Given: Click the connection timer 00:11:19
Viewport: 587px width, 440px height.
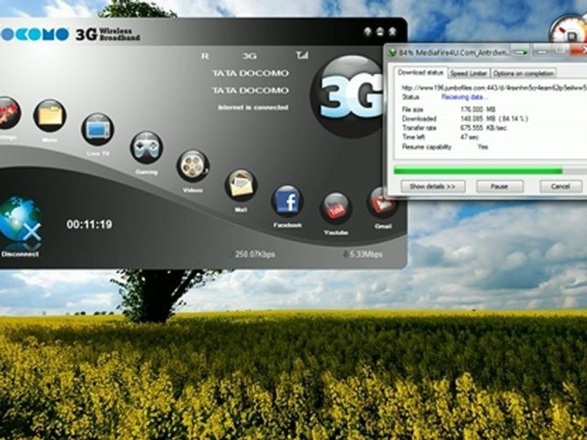Looking at the screenshot, I should click(x=89, y=224).
